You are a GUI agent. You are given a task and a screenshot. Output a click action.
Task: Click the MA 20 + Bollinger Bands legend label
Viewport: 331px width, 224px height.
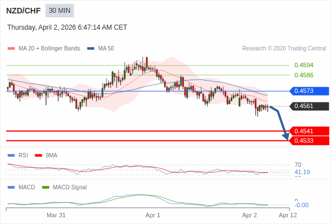[49, 49]
